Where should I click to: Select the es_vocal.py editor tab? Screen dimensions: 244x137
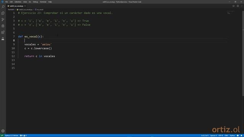[x=16, y=6]
